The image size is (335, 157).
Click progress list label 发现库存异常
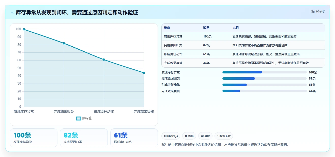(x=171, y=72)
